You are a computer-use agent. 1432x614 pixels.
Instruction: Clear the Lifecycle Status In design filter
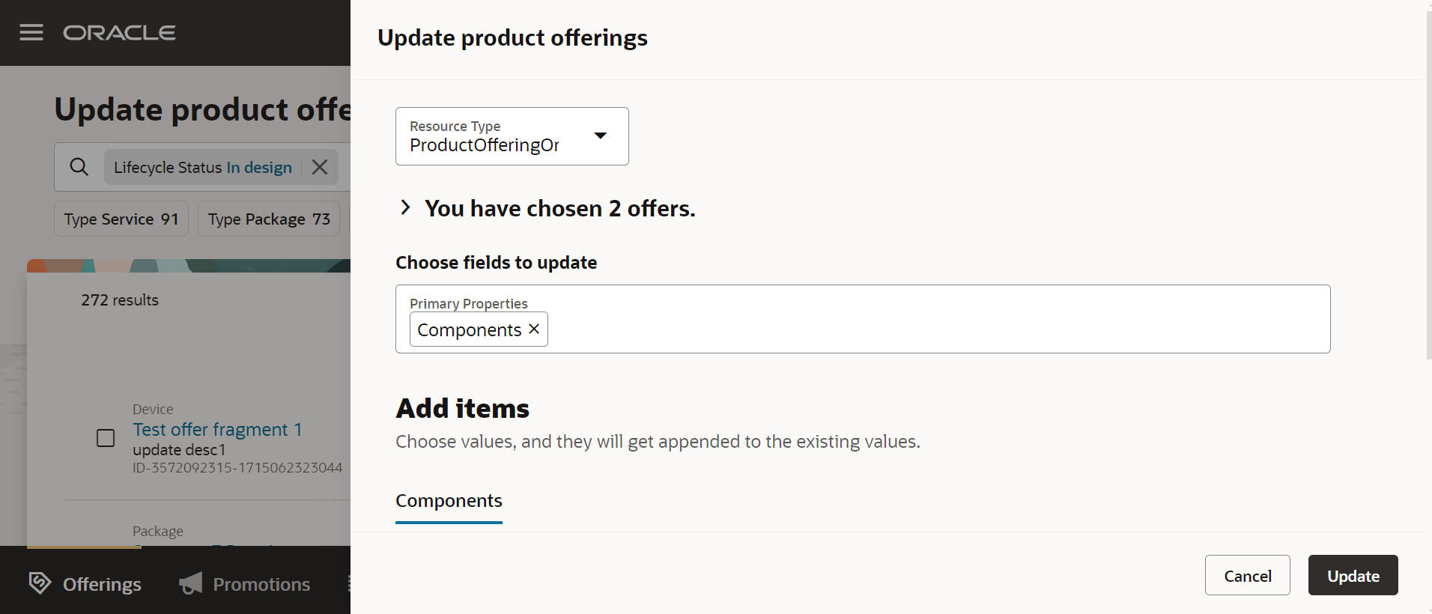[x=320, y=166]
